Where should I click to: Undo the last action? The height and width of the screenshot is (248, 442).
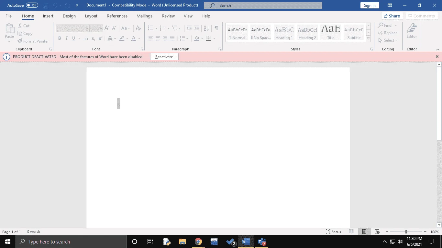(55, 5)
